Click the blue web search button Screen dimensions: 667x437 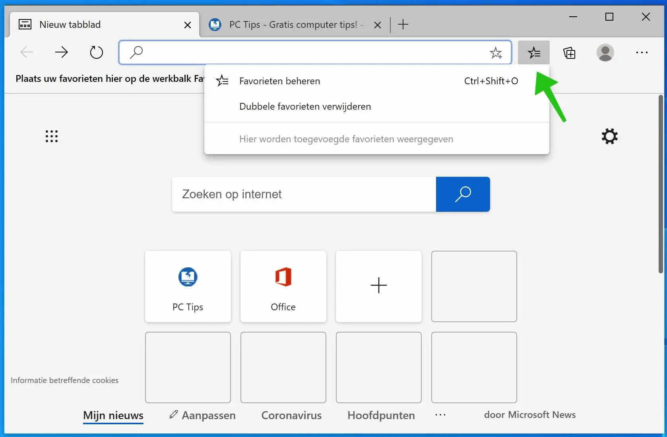coord(463,194)
